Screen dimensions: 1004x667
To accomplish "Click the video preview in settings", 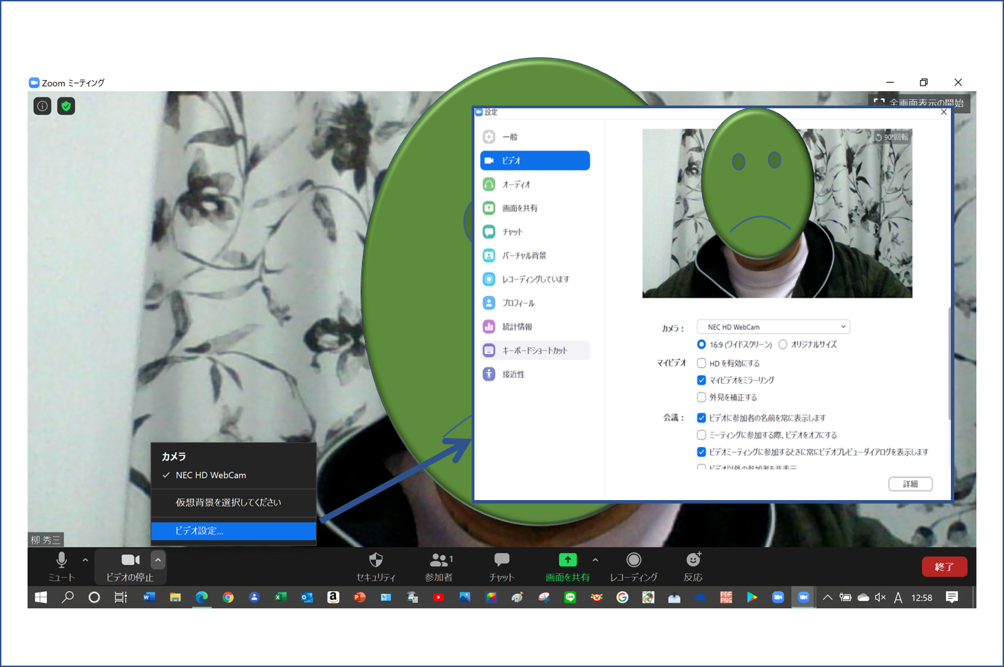I will pyautogui.click(x=777, y=213).
